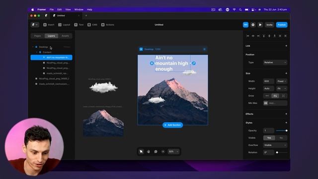Click the Opacity slider handle
Image resolution: width=318 pixels, height=179 pixels.
click(x=286, y=130)
